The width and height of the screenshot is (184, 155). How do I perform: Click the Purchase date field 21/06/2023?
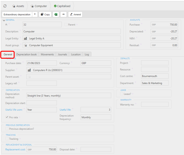[x=42, y=63]
